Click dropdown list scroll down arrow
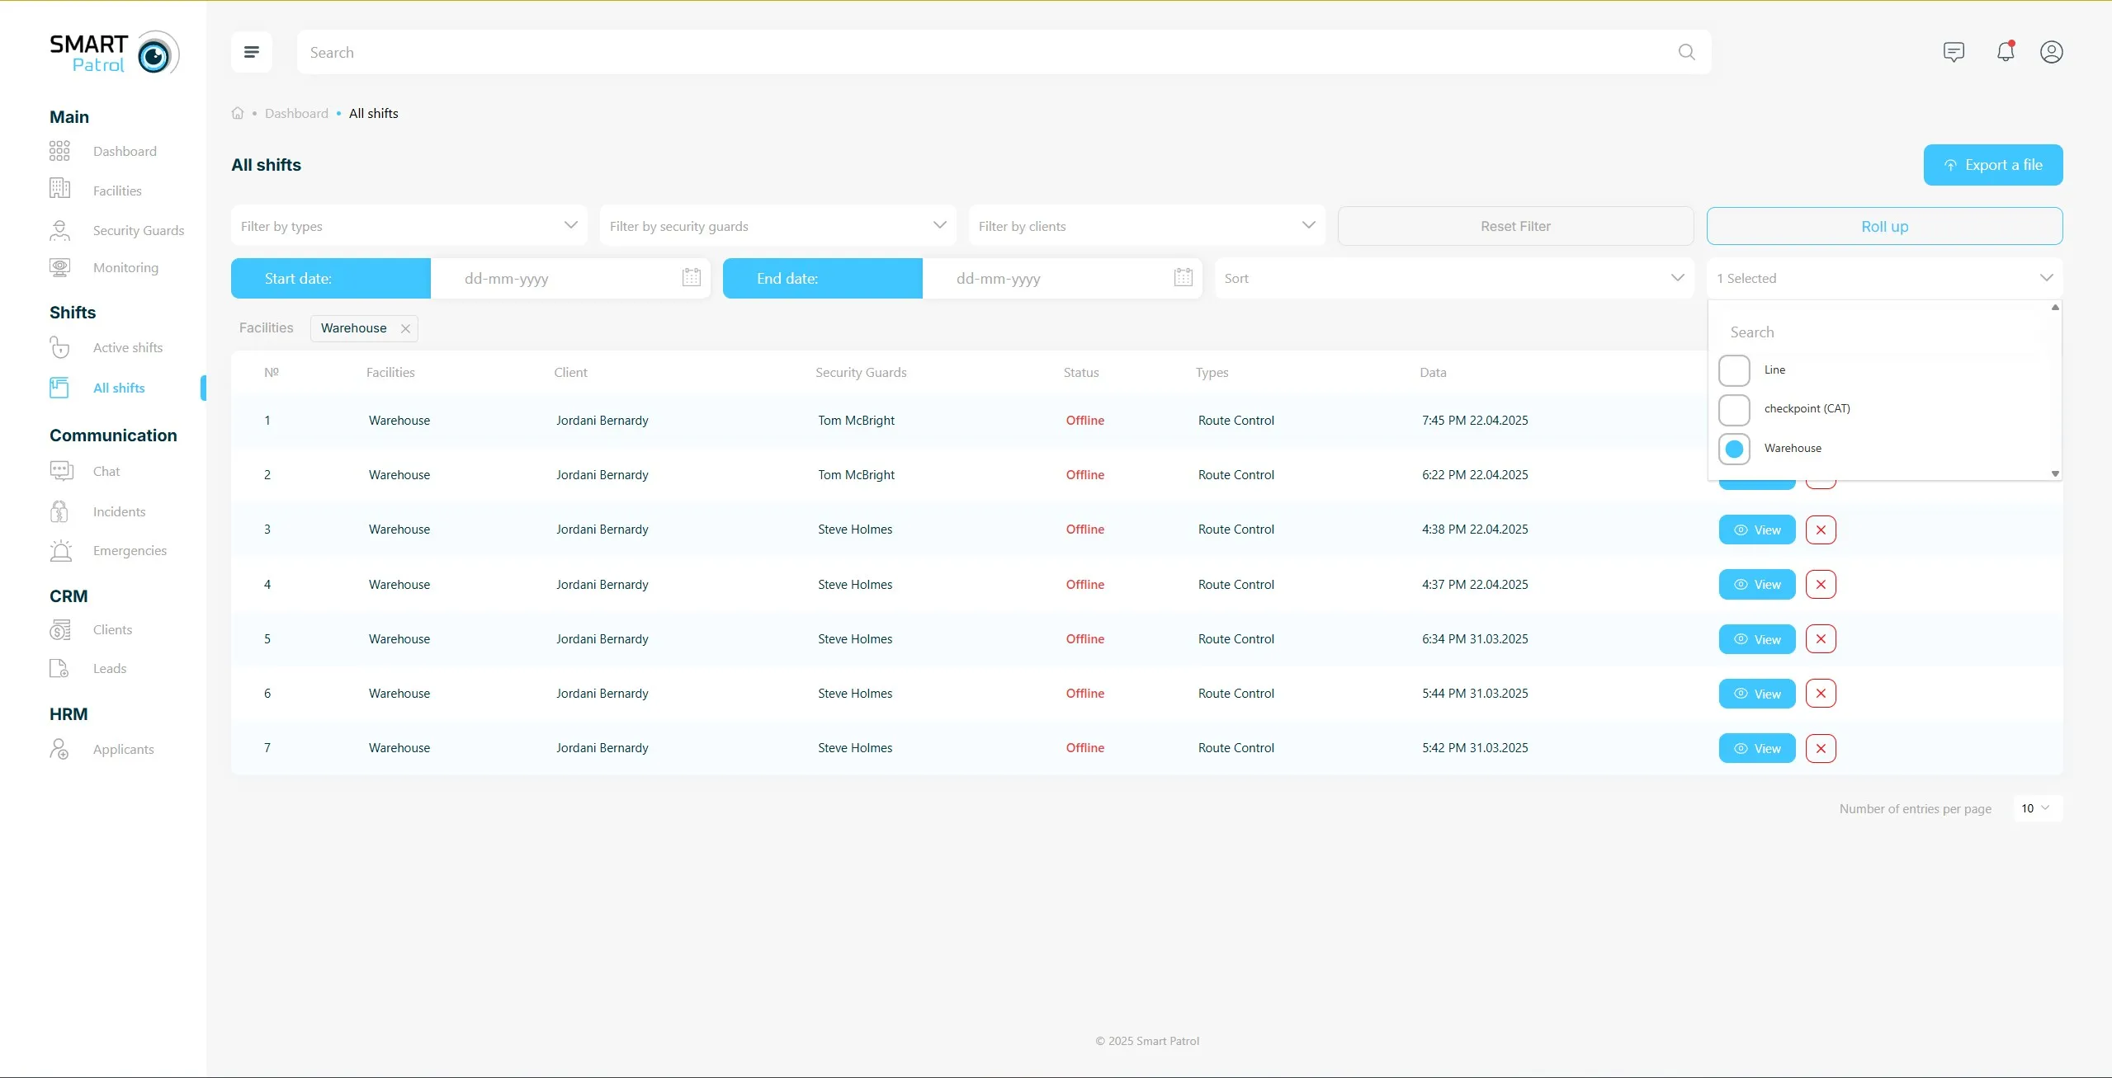 (x=2055, y=473)
